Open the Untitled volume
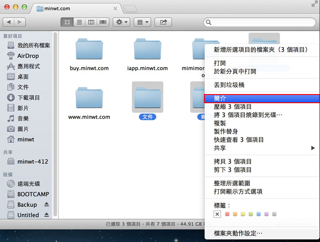 coord(23,215)
